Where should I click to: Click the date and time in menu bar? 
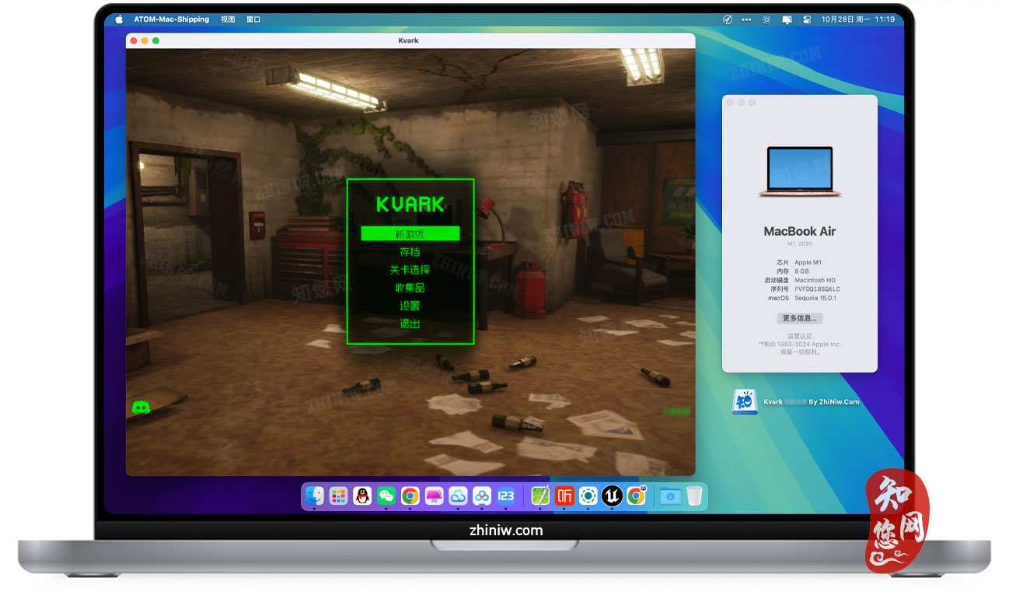pos(858,19)
